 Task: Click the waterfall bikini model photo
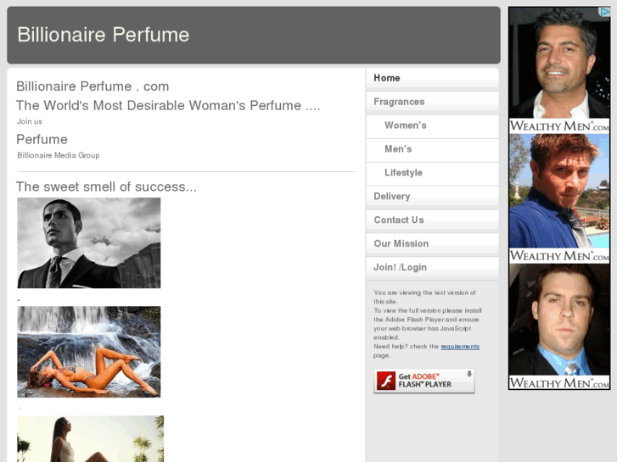tap(89, 352)
